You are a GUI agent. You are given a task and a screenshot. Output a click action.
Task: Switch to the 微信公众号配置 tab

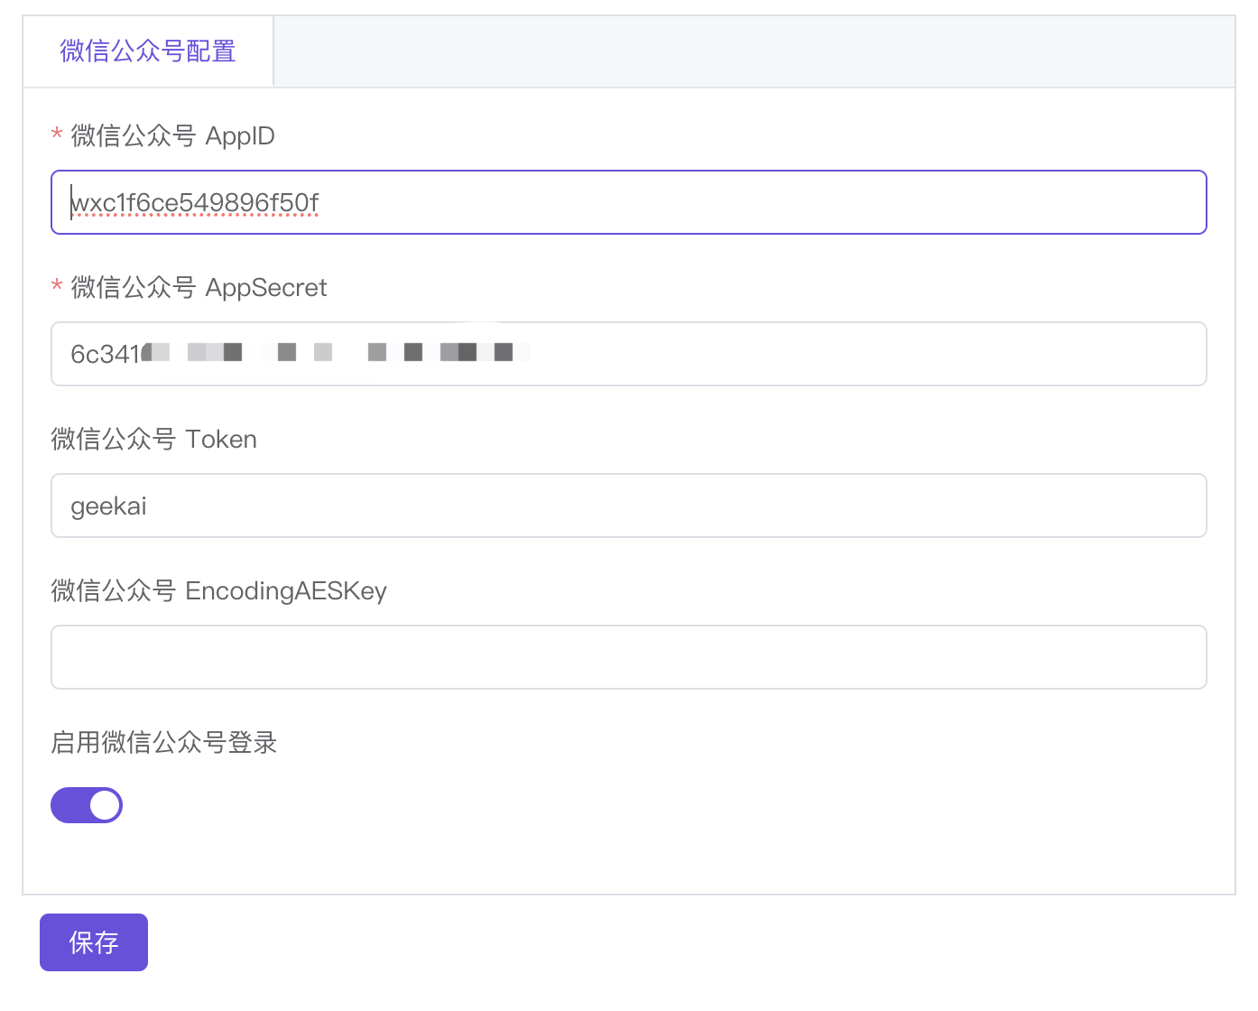coord(146,51)
